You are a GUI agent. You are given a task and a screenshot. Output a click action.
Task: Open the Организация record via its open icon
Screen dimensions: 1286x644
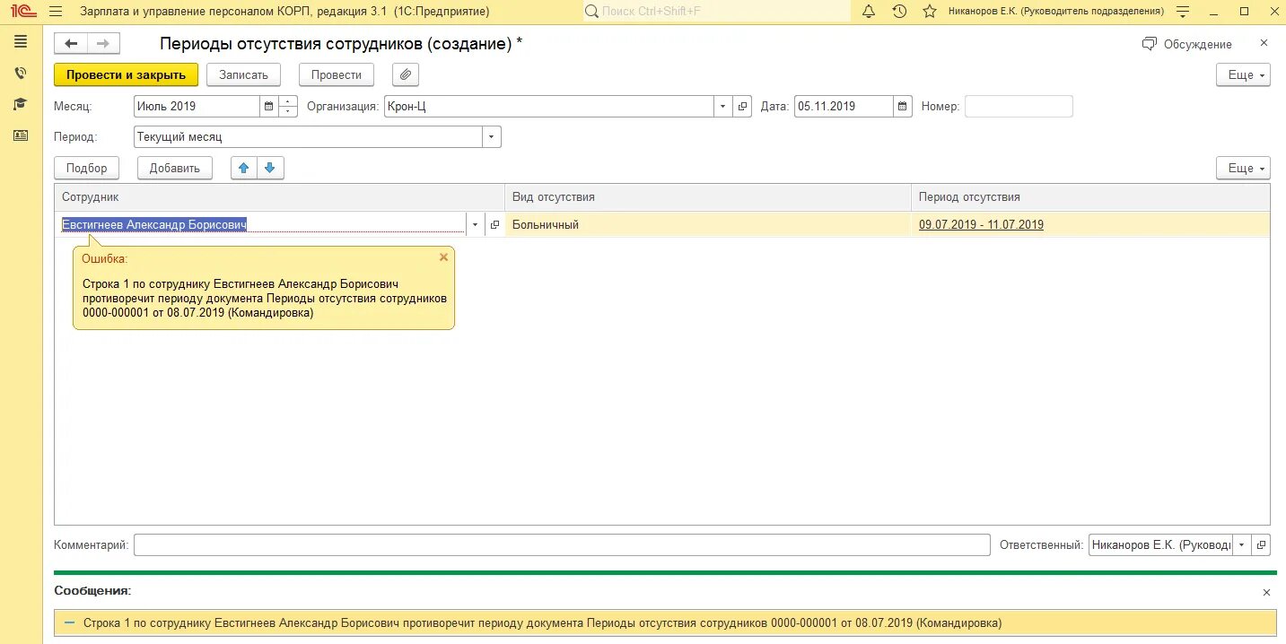click(x=742, y=106)
